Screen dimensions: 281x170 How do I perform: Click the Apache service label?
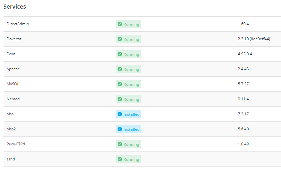click(13, 69)
